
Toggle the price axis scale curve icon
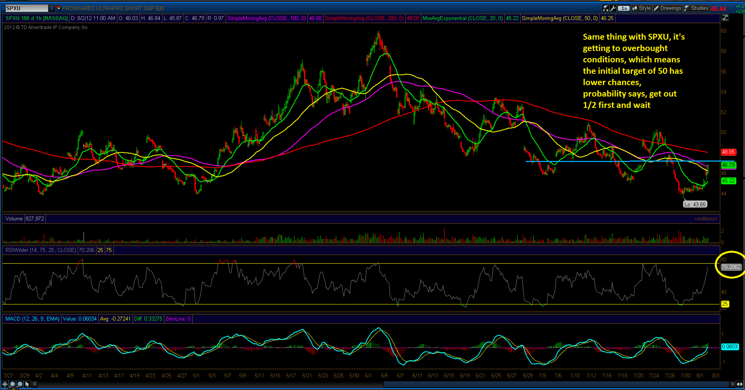(725, 18)
